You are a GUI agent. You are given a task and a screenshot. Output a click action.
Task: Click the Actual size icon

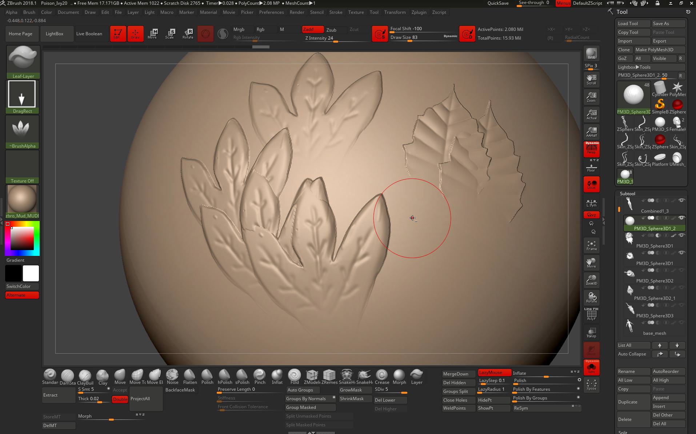591,114
